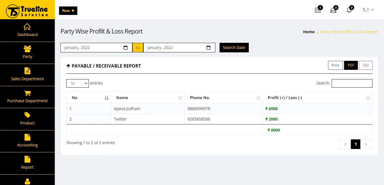Open Purchase Department menu label
Image resolution: width=384 pixels, height=185 pixels.
pyautogui.click(x=27, y=101)
